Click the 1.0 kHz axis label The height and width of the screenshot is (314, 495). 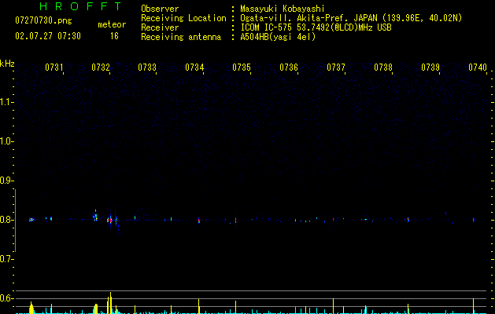[x=6, y=141]
